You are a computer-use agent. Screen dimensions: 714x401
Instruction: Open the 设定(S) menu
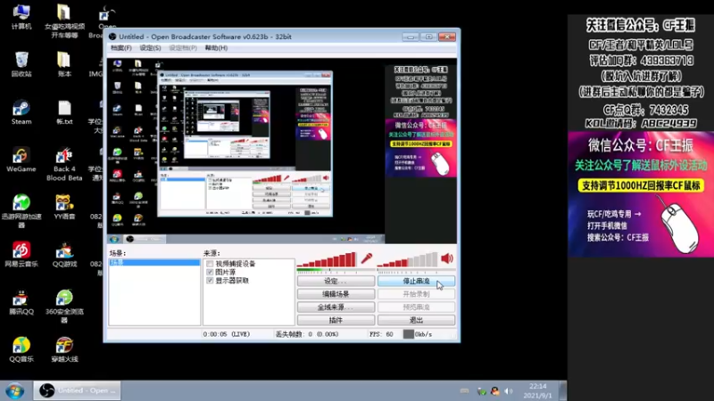click(150, 48)
